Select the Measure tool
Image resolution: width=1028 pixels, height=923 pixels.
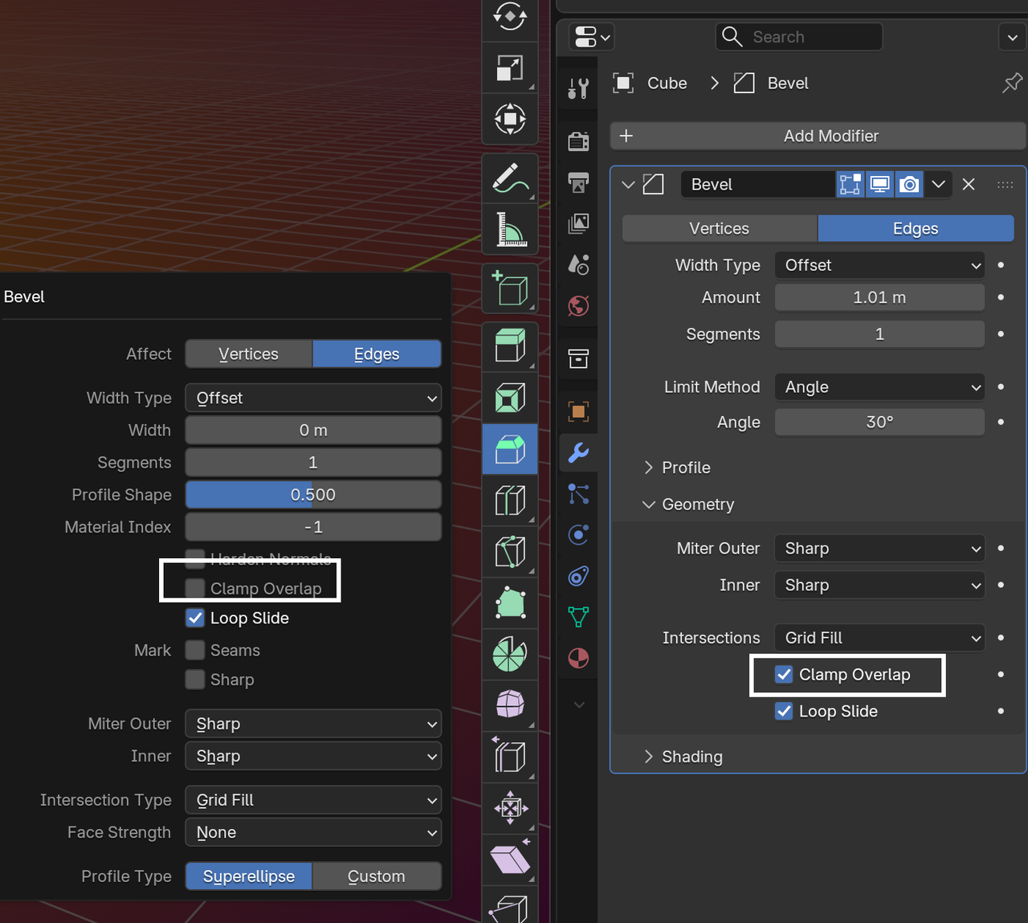click(510, 230)
